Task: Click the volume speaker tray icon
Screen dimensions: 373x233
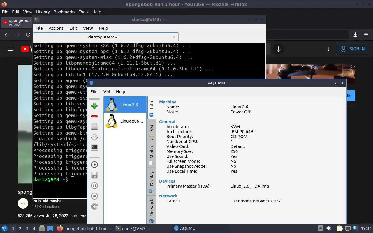Action: pos(329,228)
